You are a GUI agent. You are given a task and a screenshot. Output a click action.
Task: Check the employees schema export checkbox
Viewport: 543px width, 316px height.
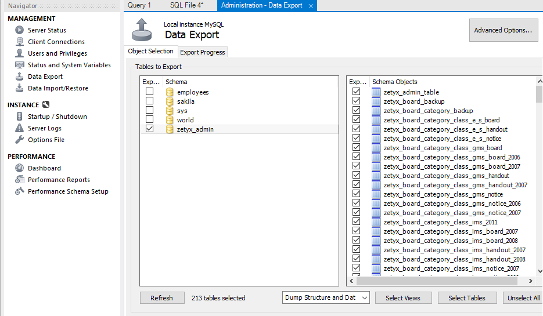coord(149,91)
